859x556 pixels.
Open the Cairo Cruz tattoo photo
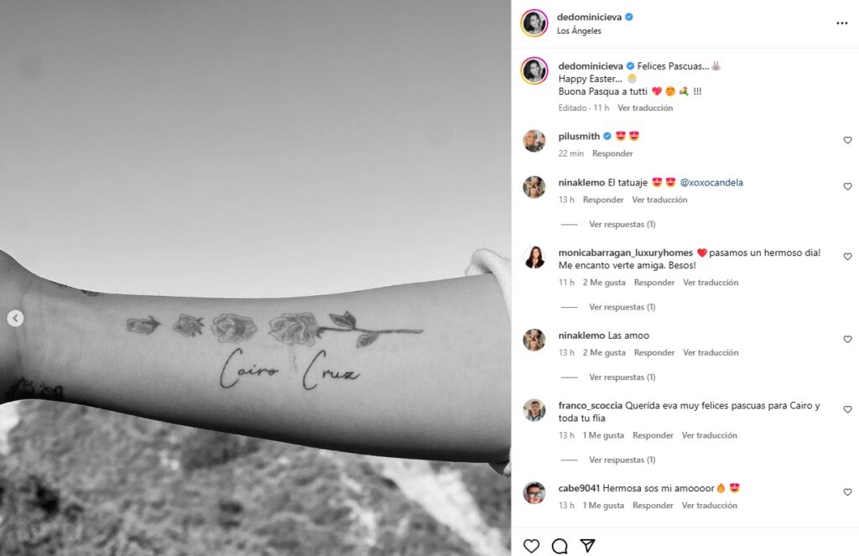point(255,278)
